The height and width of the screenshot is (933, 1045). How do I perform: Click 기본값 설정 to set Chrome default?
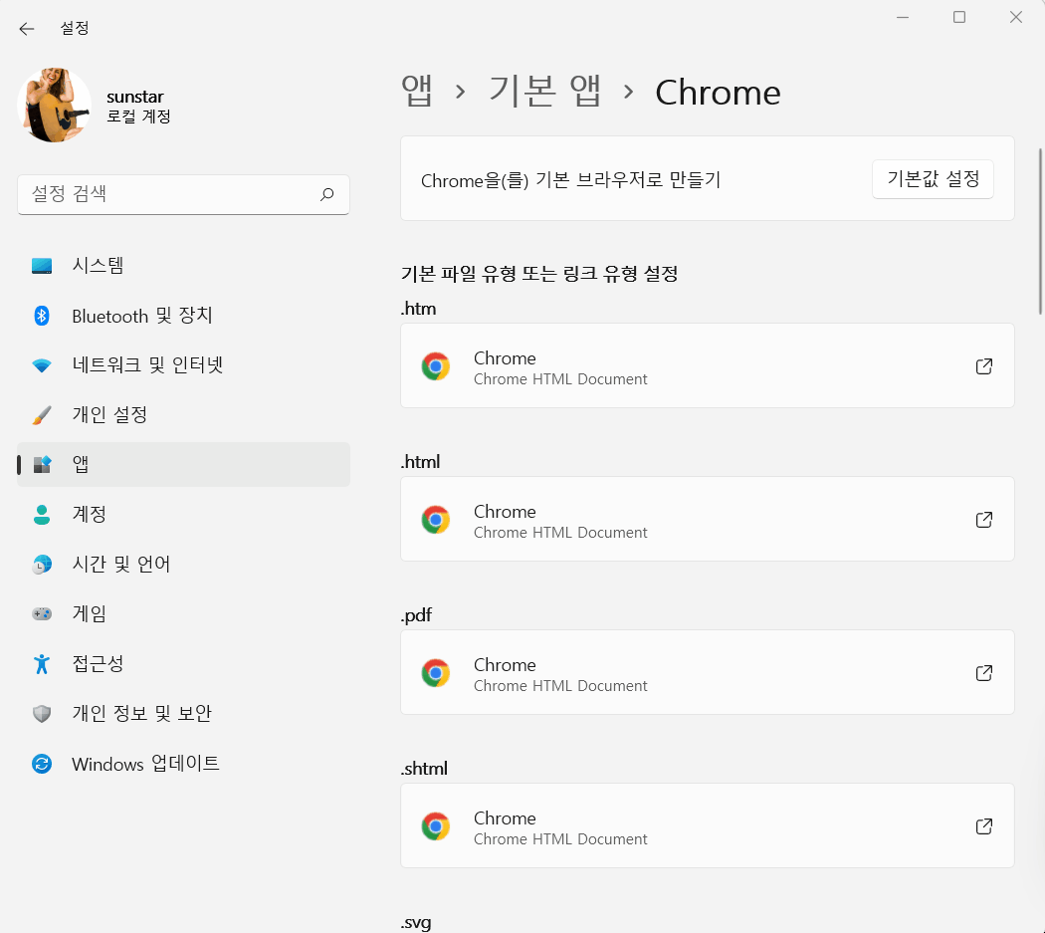point(932,179)
